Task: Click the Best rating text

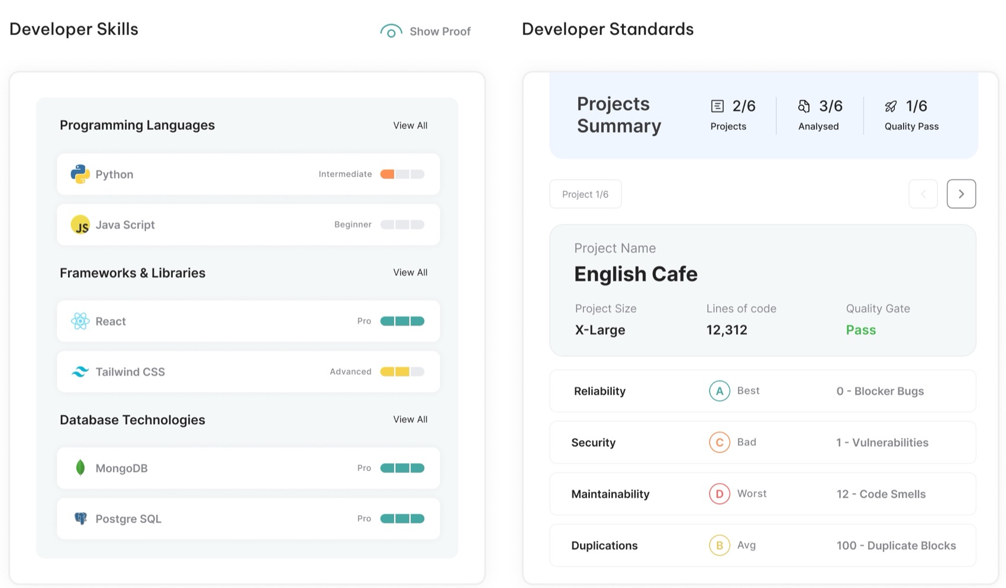Action: click(x=748, y=390)
